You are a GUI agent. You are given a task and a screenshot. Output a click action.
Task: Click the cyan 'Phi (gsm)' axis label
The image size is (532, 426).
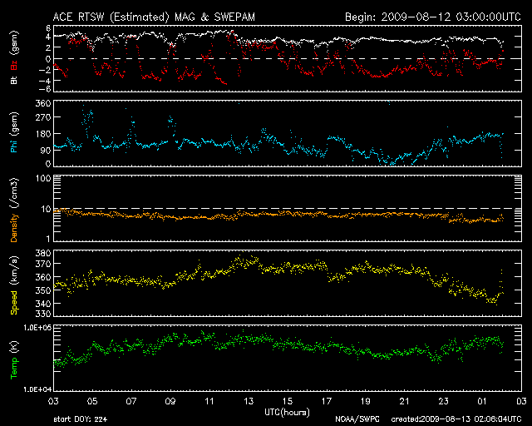14,133
